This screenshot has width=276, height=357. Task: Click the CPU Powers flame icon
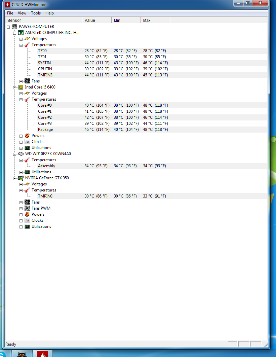pyautogui.click(x=27, y=136)
